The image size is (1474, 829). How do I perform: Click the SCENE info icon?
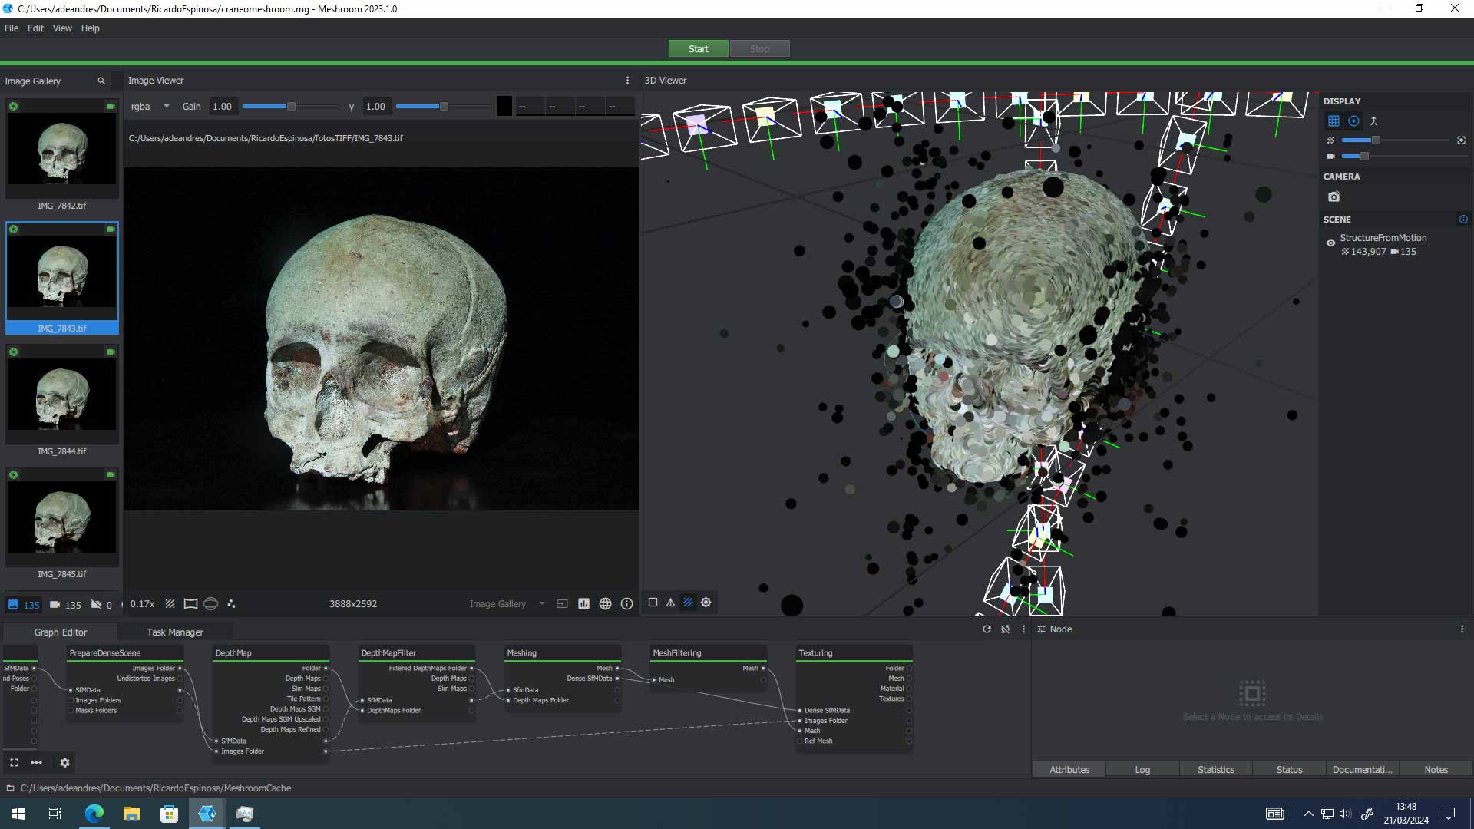point(1462,220)
